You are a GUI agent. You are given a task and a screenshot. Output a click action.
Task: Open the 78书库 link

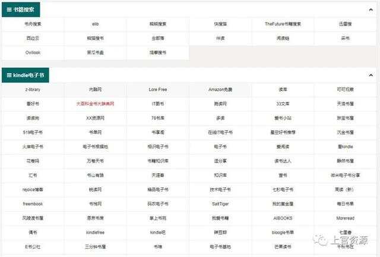158,118
